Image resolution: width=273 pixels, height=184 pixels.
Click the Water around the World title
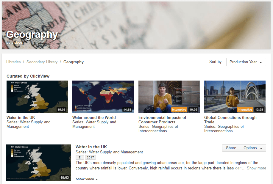[94, 117]
